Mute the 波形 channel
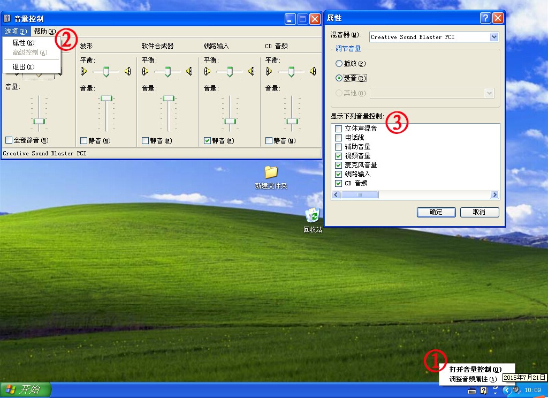 [83, 140]
